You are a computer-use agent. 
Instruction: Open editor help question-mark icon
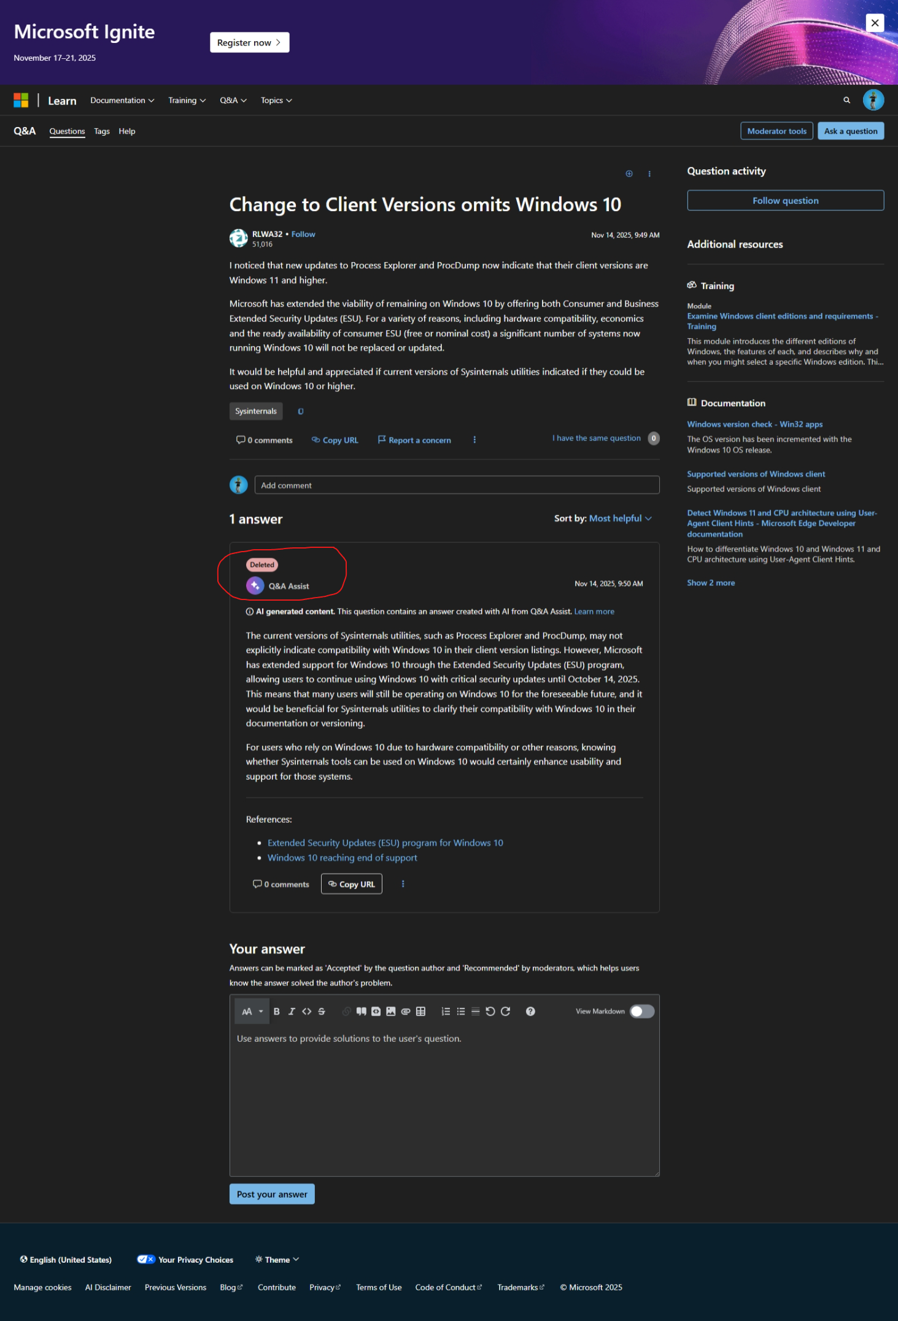point(531,1011)
